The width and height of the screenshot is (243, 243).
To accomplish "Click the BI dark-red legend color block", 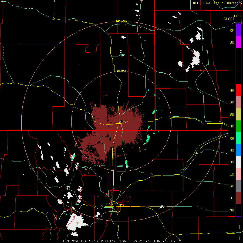I will coord(238,198).
